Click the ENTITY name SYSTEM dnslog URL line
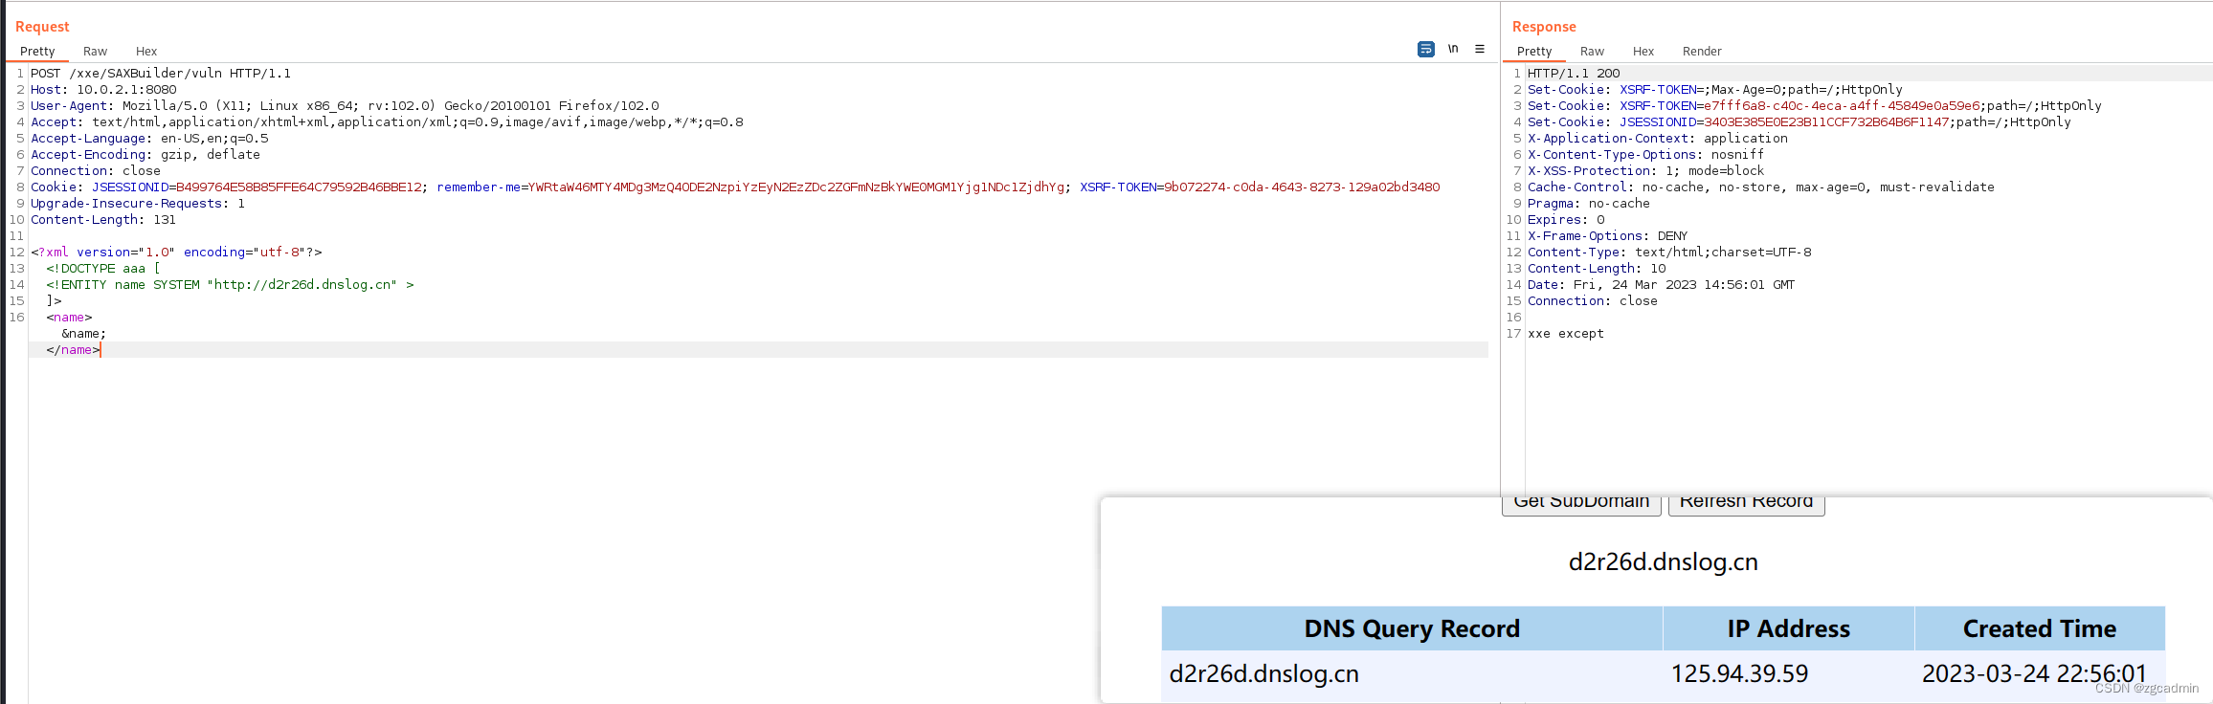The width and height of the screenshot is (2213, 704). click(230, 285)
